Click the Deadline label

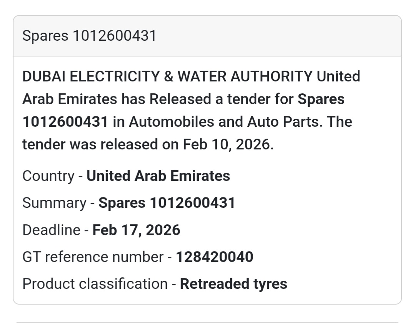pos(51,230)
